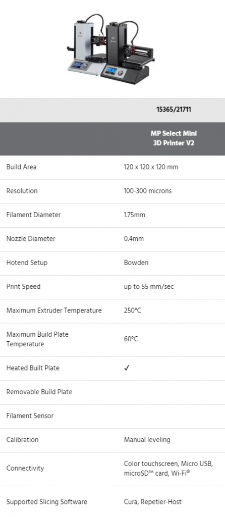Click the 3D printers product image
Screen dimensions: 225x517
110,49
